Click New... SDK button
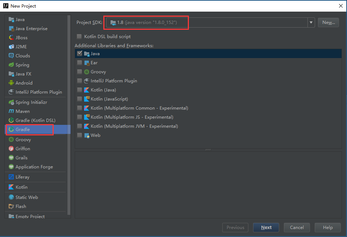Image resolution: width=347 pixels, height=237 pixels. point(329,23)
